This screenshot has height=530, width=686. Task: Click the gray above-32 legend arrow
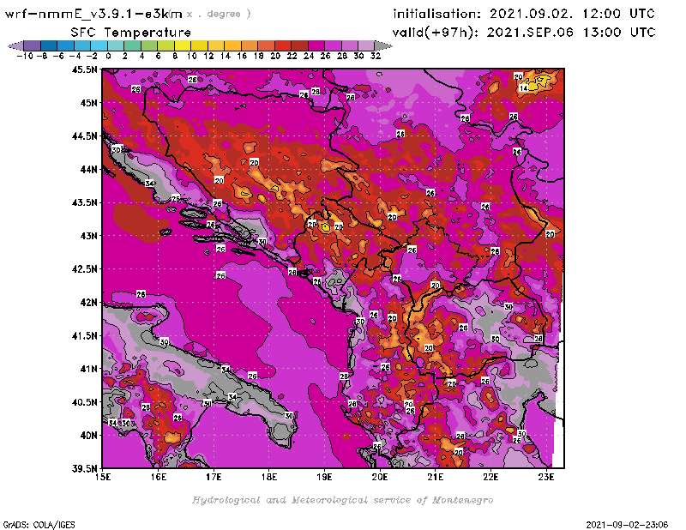[x=382, y=45]
